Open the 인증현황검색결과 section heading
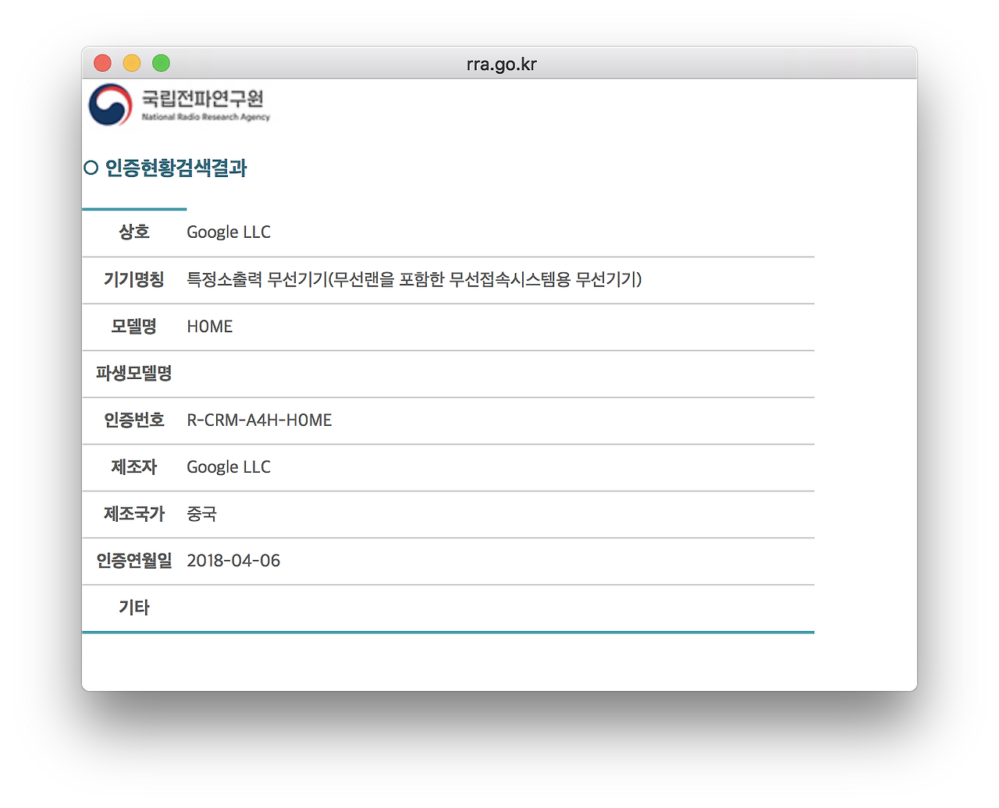This screenshot has height=808, width=999. click(x=174, y=168)
